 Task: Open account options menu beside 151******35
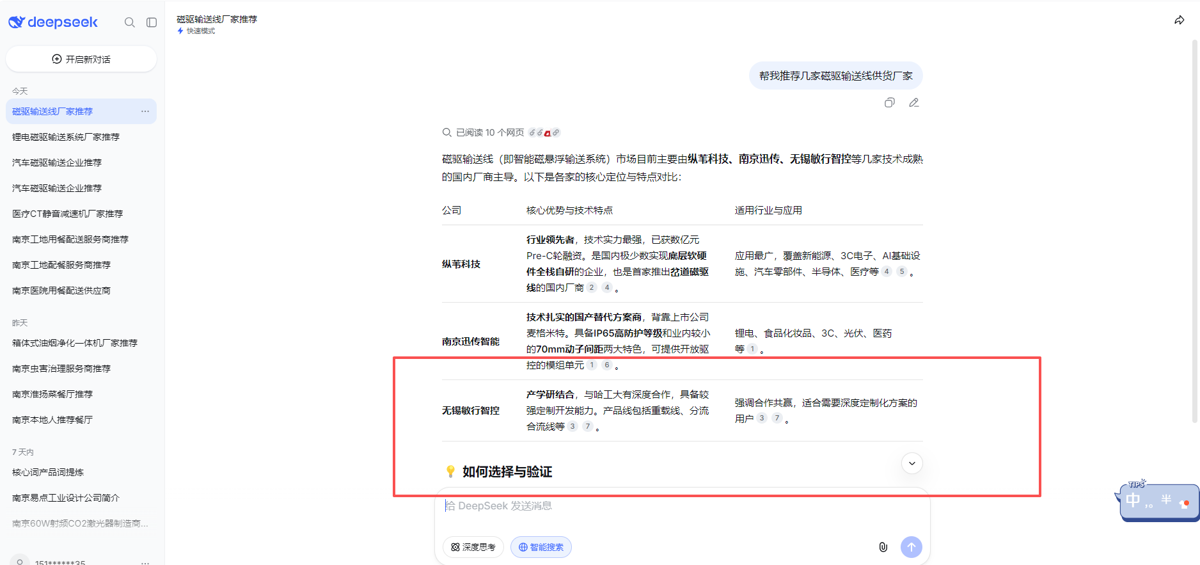(145, 562)
